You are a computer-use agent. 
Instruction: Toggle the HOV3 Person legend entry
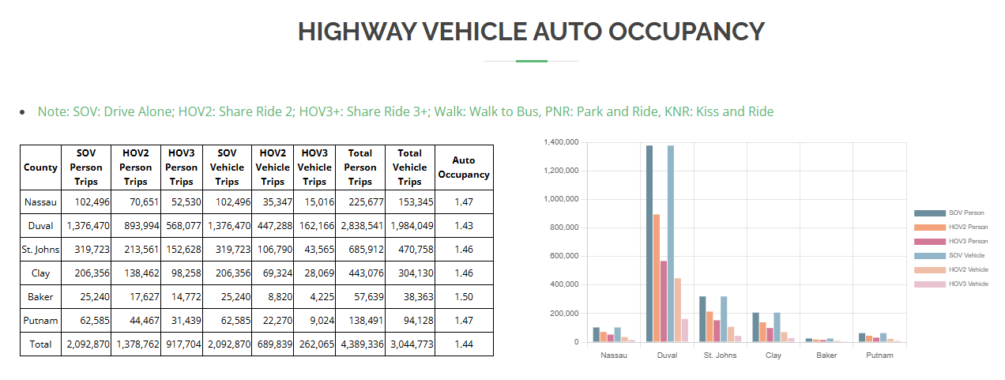[x=951, y=242]
